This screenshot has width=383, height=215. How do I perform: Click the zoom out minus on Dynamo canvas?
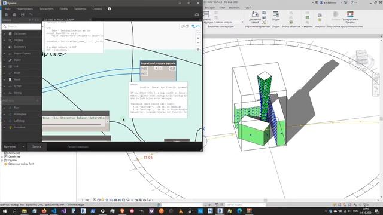tap(198, 43)
